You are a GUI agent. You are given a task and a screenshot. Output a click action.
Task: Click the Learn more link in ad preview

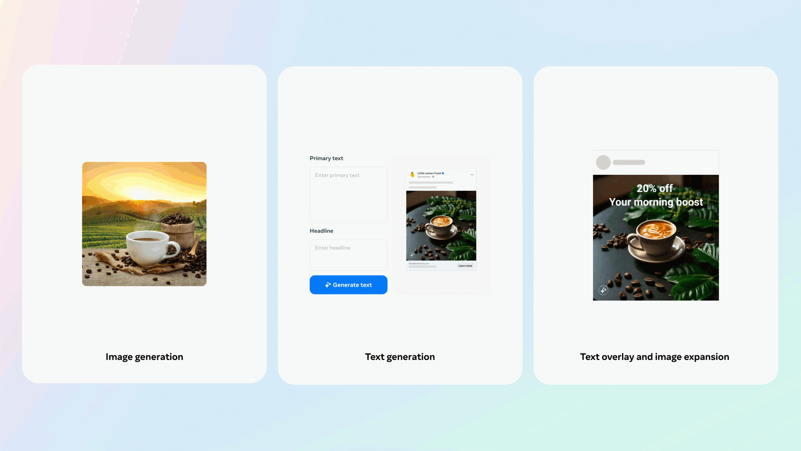click(465, 266)
